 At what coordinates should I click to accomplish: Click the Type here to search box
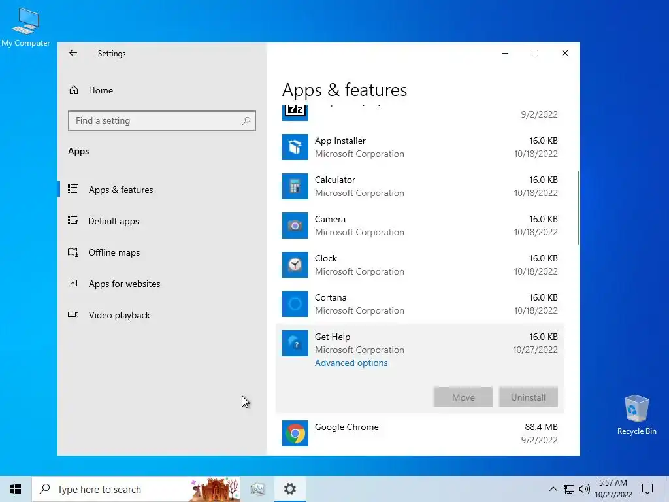point(136,489)
